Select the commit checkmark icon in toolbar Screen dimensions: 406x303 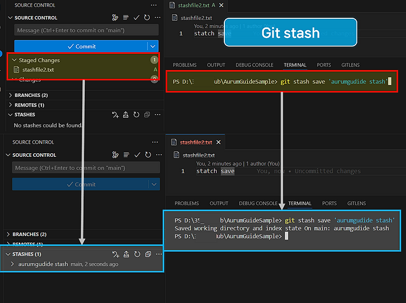[136, 17]
